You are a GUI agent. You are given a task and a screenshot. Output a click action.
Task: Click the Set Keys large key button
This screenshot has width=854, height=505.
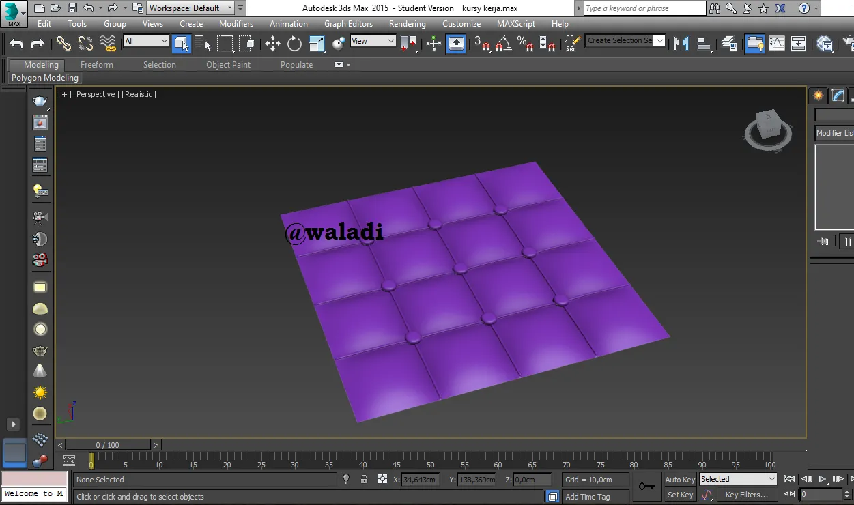[647, 487]
